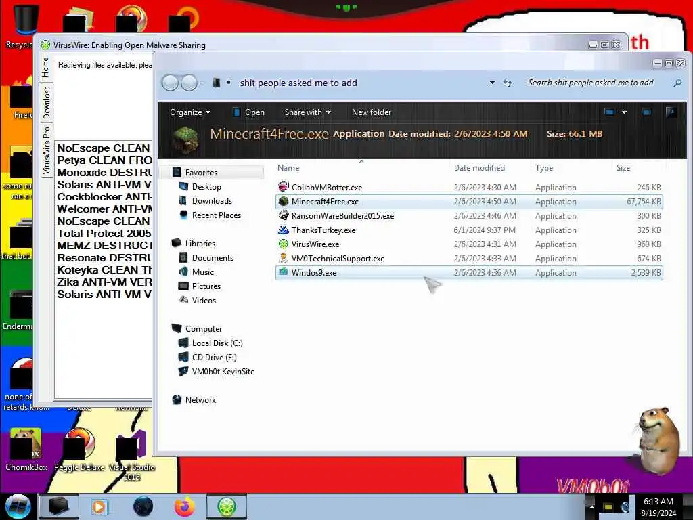The height and width of the screenshot is (520, 693).
Task: Open Windows Media Player from taskbar
Action: [x=99, y=506]
